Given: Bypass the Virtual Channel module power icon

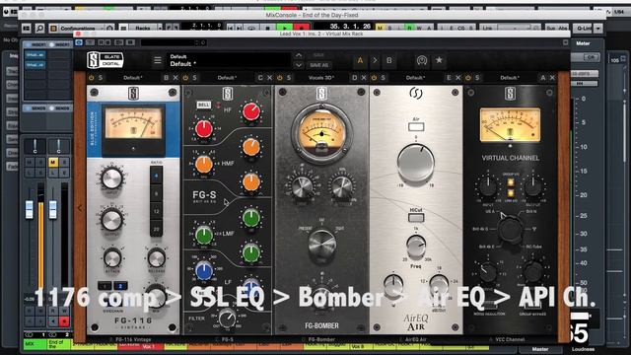Looking at the screenshot, I should (468, 78).
